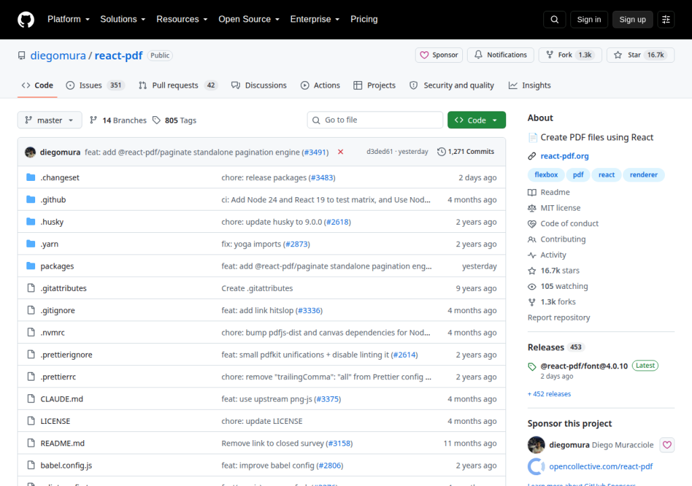The height and width of the screenshot is (486, 692).
Task: Click the heart sponsor icon next to diegomura
Action: tap(667, 445)
